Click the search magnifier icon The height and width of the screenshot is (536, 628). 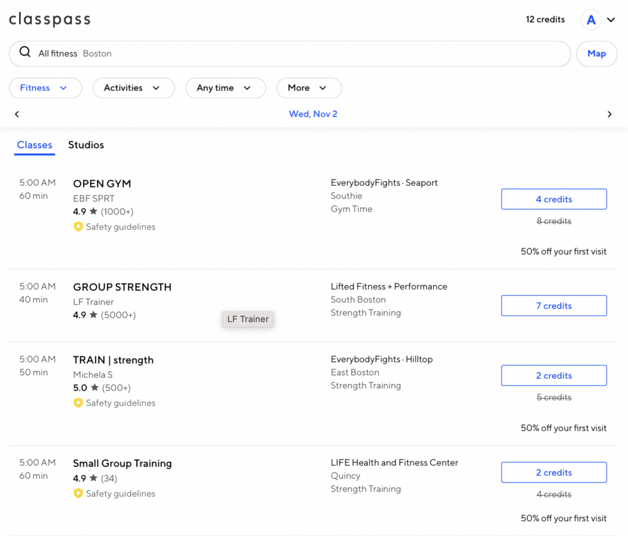coord(25,53)
